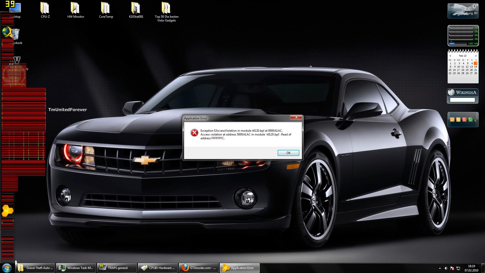This screenshot has width=485, height=273.
Task: Switch to GTAinside.com Firefox taskbar item
Action: tap(199, 268)
